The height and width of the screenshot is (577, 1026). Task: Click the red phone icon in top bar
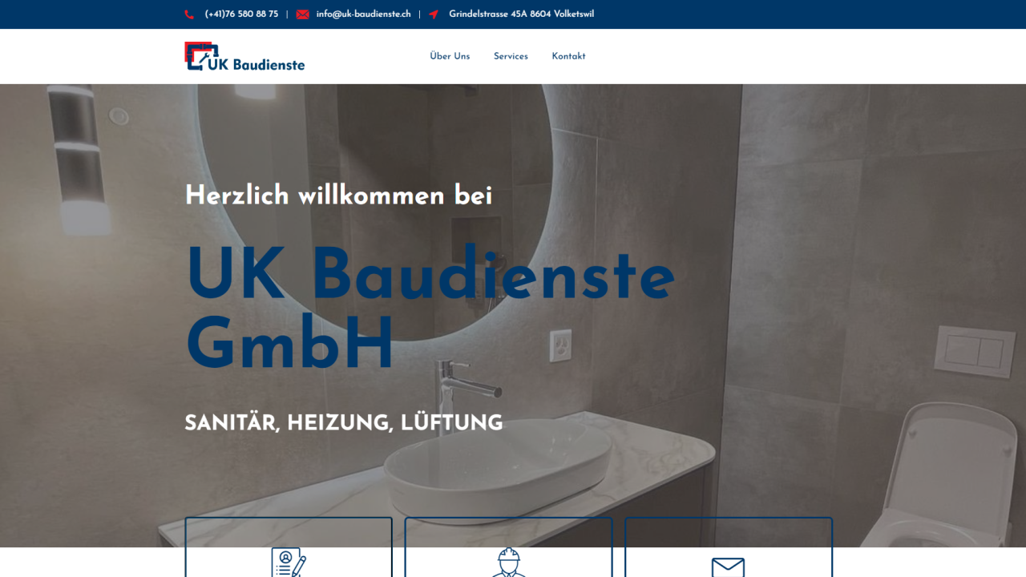coord(189,14)
